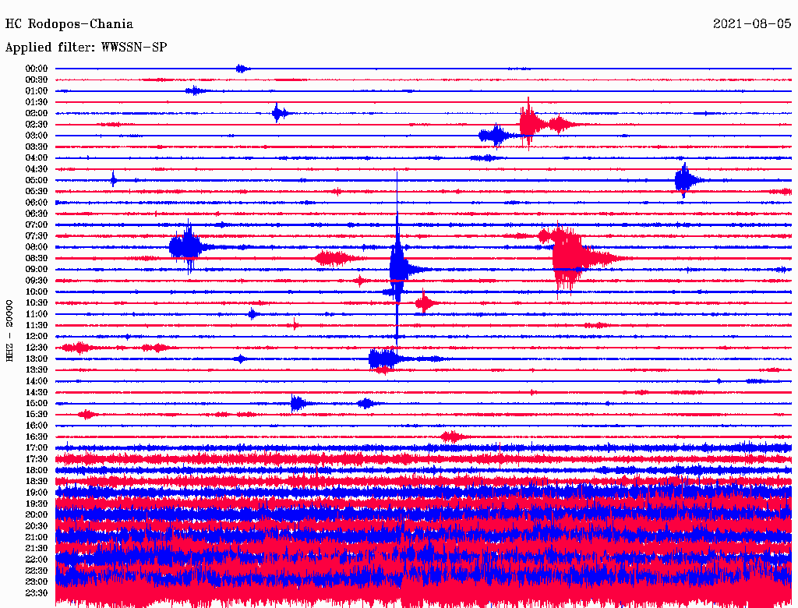Viewport: 798px width, 608px height.
Task: Click the '22:30' time label
Action: coord(37,571)
